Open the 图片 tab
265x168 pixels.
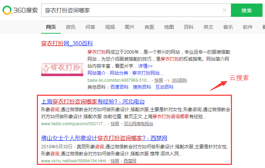tap(130, 27)
